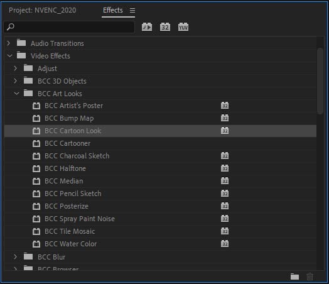The height and width of the screenshot is (284, 329).
Task: Switch to the Project: NVENC_2020 tab
Action: coord(43,10)
